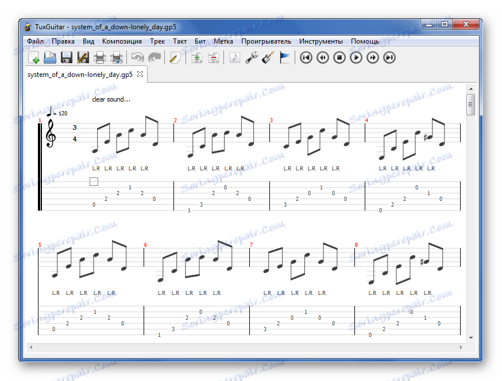Start playback with Play button

356,58
